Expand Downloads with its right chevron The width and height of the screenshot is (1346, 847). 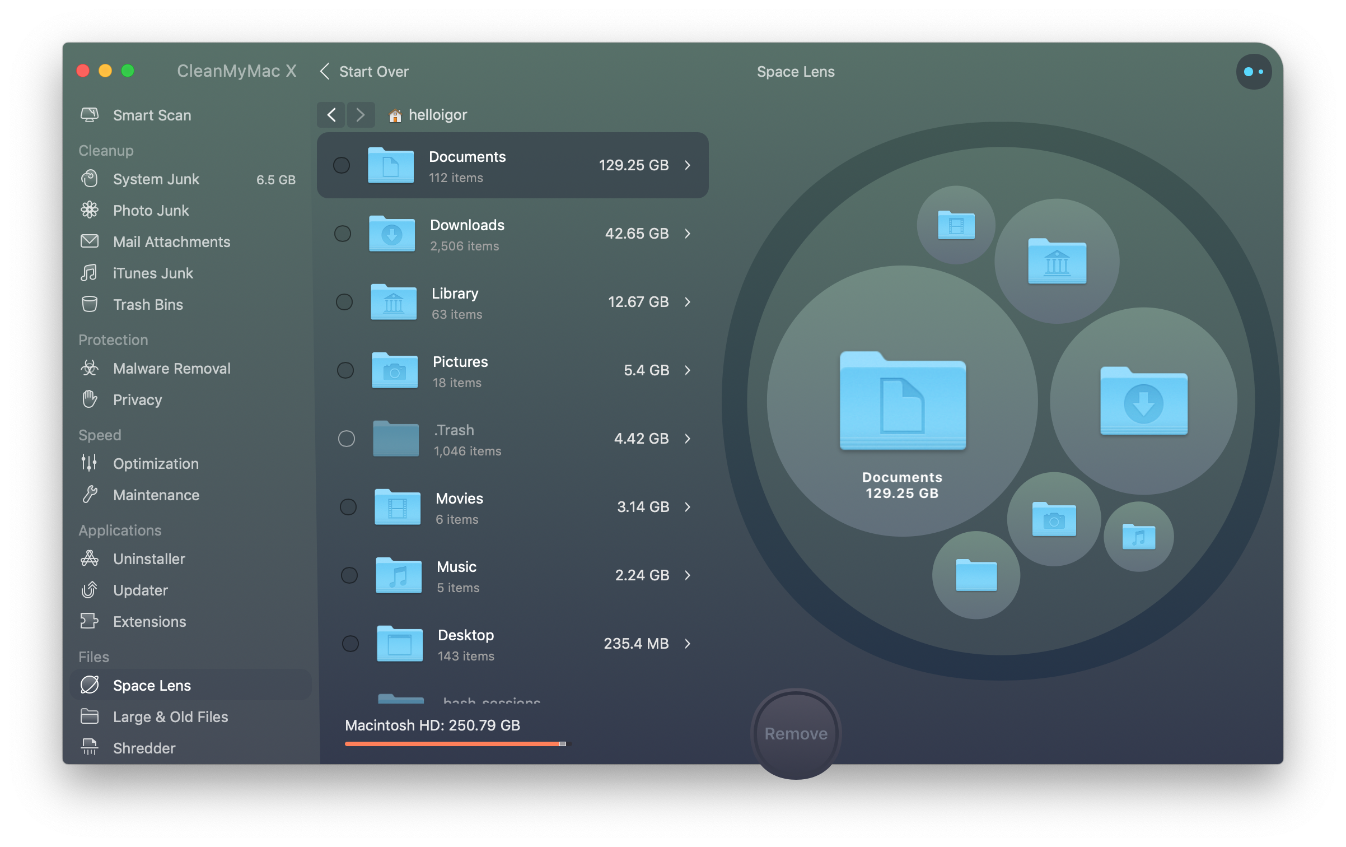tap(688, 234)
